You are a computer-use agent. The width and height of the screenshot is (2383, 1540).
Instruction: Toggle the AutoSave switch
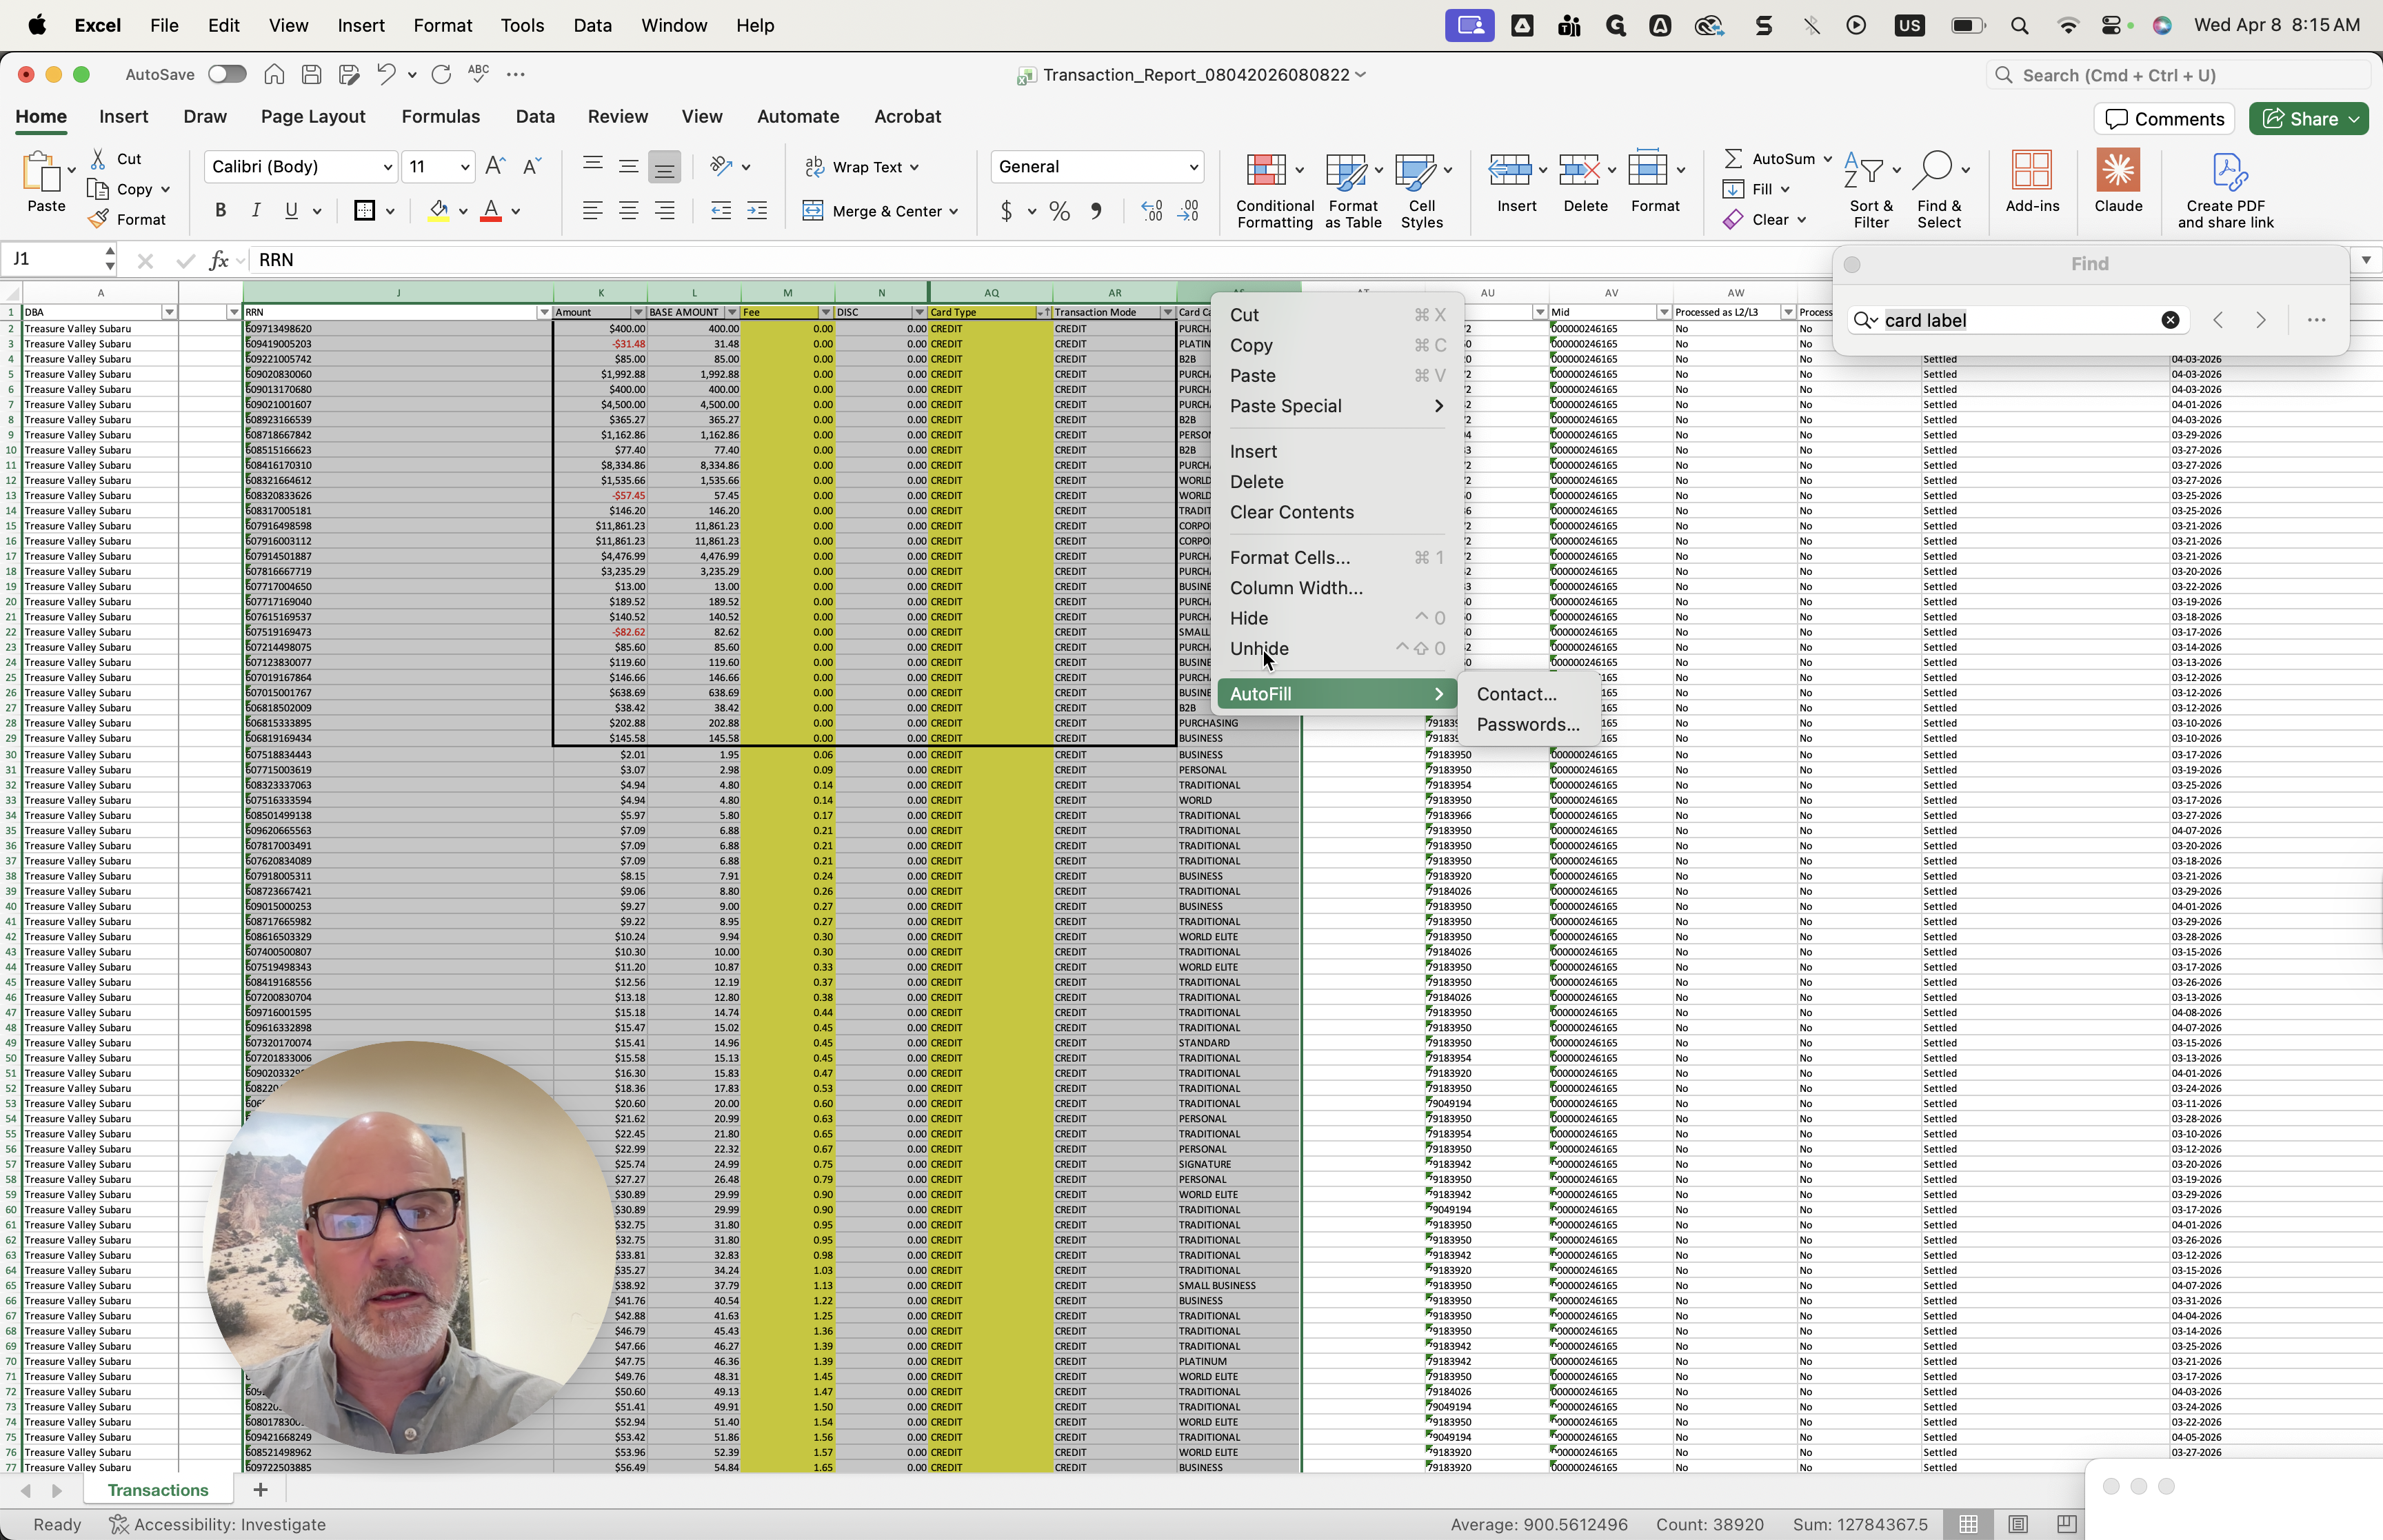click(227, 74)
